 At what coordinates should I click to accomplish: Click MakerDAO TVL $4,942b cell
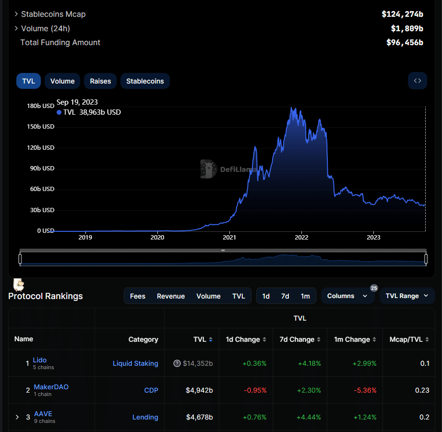coord(199,390)
